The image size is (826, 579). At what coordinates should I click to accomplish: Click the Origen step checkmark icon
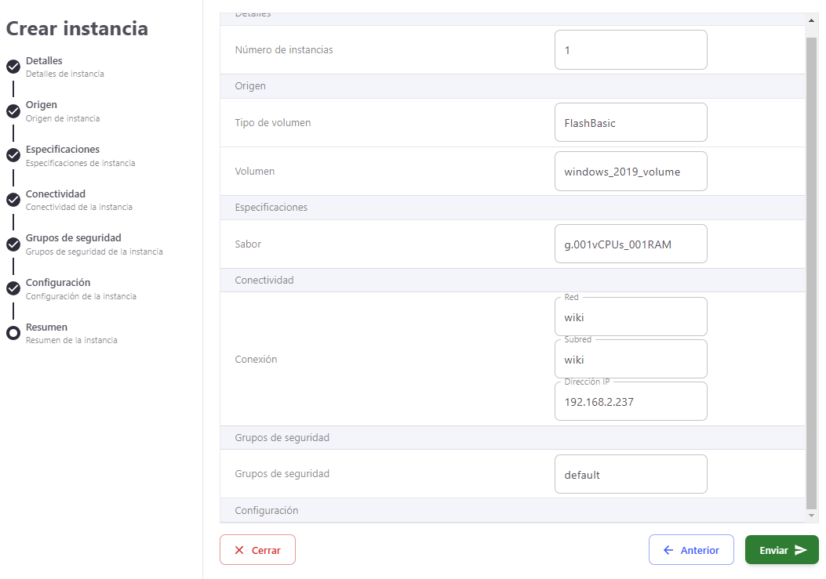(x=13, y=111)
